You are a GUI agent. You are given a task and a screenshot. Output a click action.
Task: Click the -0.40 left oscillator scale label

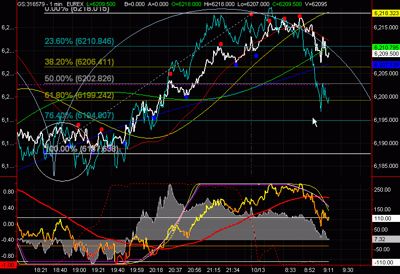pos(8,240)
